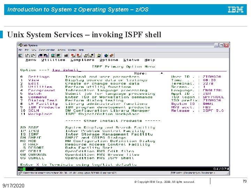Click option 11 Workplace

40,114
